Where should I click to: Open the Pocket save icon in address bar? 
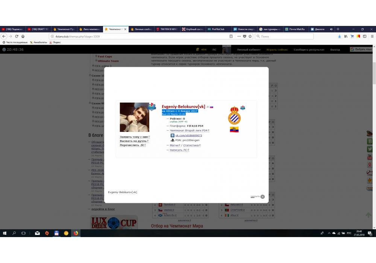point(245,36)
